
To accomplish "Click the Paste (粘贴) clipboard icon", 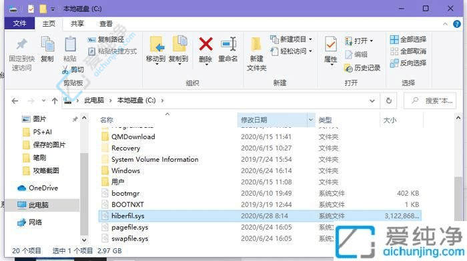I will click(70, 45).
